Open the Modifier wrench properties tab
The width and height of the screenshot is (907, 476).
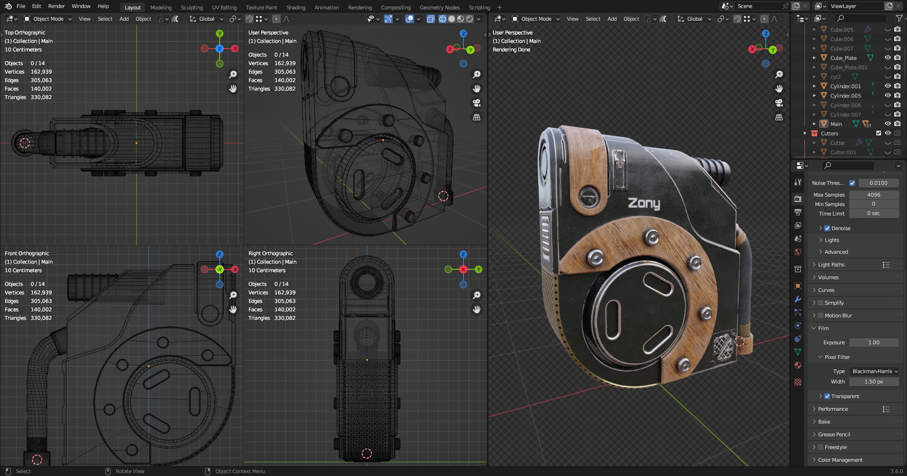pos(798,299)
